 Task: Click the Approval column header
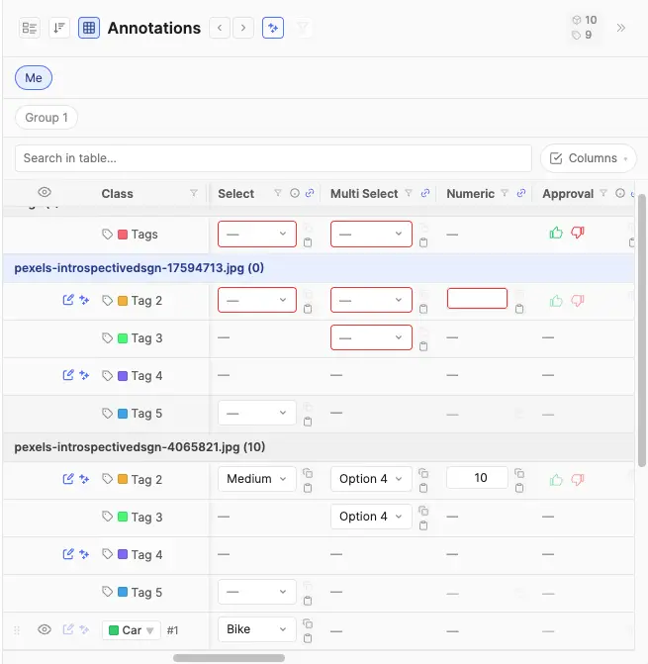tap(568, 194)
